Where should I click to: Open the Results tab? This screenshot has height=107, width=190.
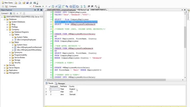50,83
